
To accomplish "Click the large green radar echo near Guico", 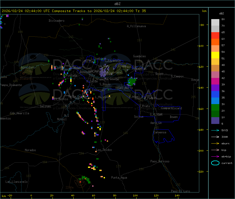I will (x=132, y=82).
